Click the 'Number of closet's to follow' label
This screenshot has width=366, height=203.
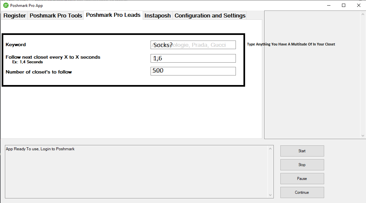coord(39,72)
